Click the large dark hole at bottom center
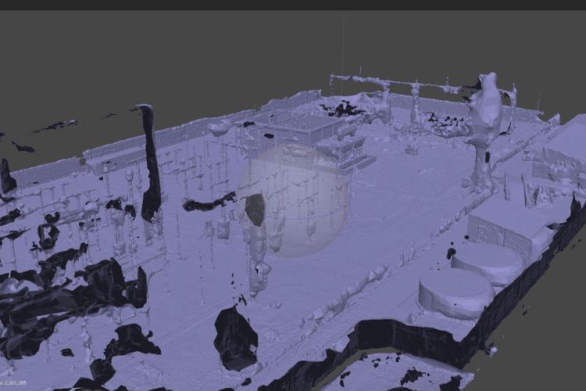 [235, 338]
